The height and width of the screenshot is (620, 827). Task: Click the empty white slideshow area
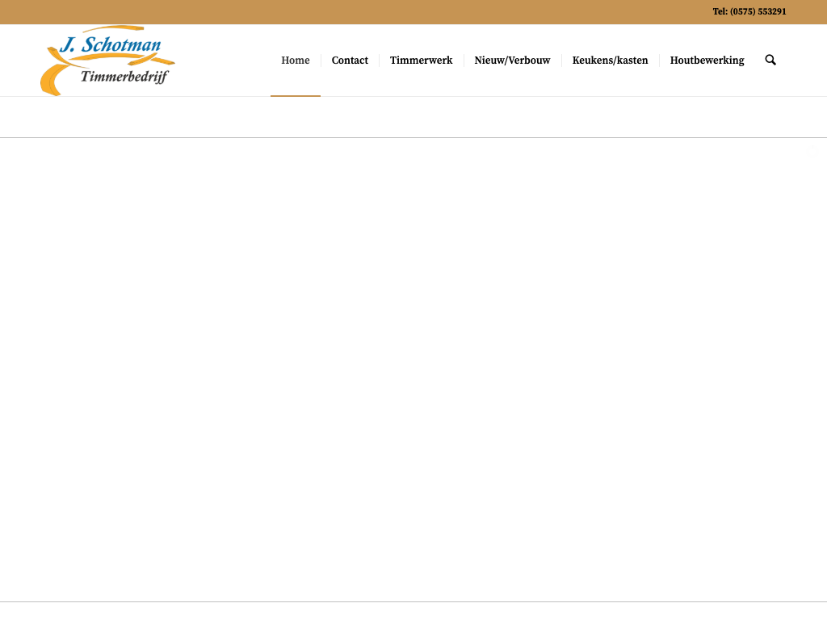click(413, 363)
